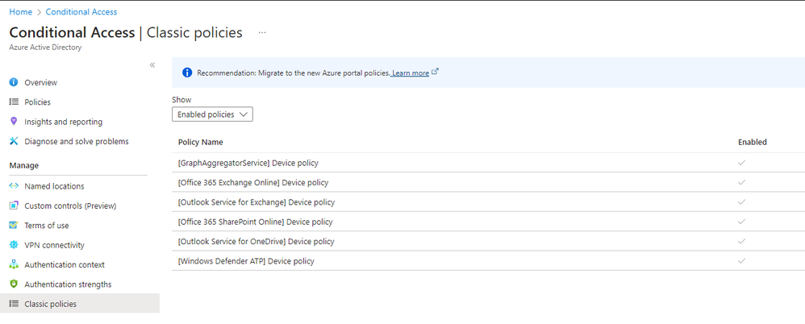This screenshot has width=805, height=324.
Task: Click the Authentication strengths shield icon
Action: point(14,285)
